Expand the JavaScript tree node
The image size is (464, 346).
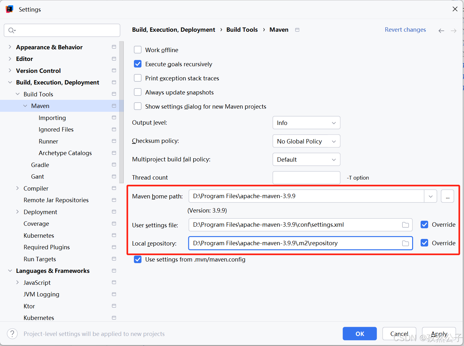[x=18, y=283]
